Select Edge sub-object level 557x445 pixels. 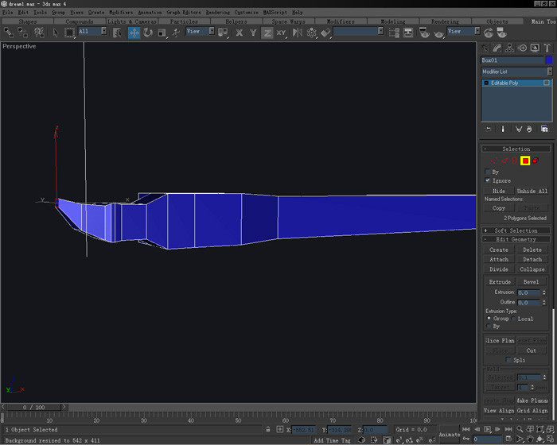pos(504,161)
